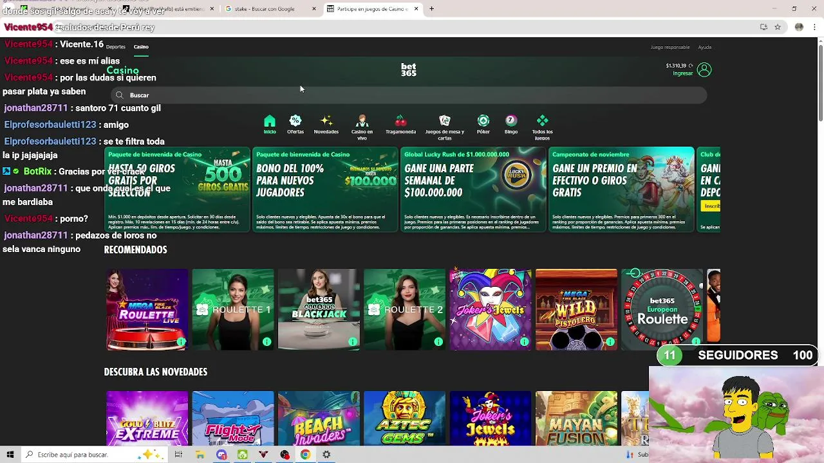Launch Joker's Jewels in Recomendados
824x463 pixels.
pyautogui.click(x=490, y=310)
